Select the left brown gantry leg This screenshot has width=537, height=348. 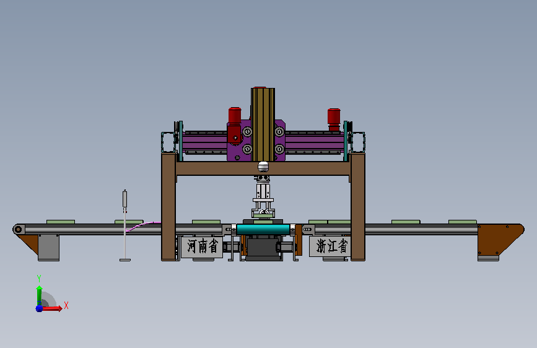[x=168, y=207]
